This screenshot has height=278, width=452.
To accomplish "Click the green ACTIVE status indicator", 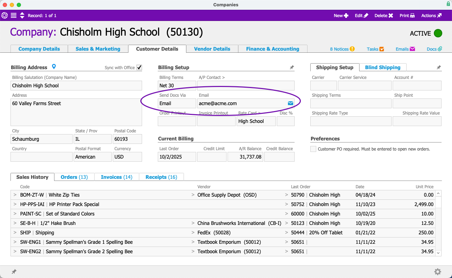I will [438, 33].
